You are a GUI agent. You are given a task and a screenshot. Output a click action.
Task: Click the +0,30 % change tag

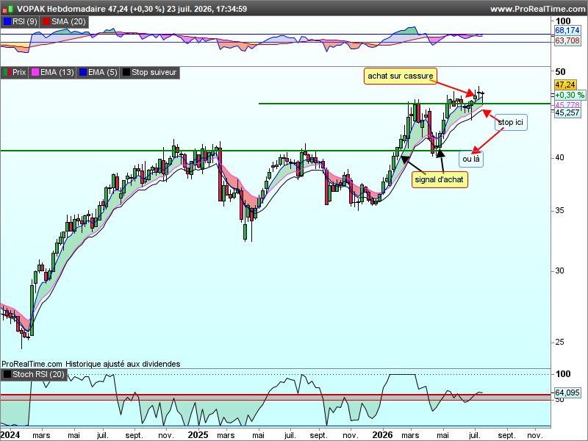click(569, 95)
